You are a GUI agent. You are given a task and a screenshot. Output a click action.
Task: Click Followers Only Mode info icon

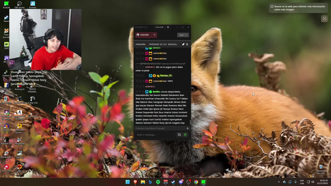coord(188,128)
